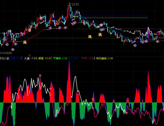Click the lowest purple bat marker at far left

(13, 49)
